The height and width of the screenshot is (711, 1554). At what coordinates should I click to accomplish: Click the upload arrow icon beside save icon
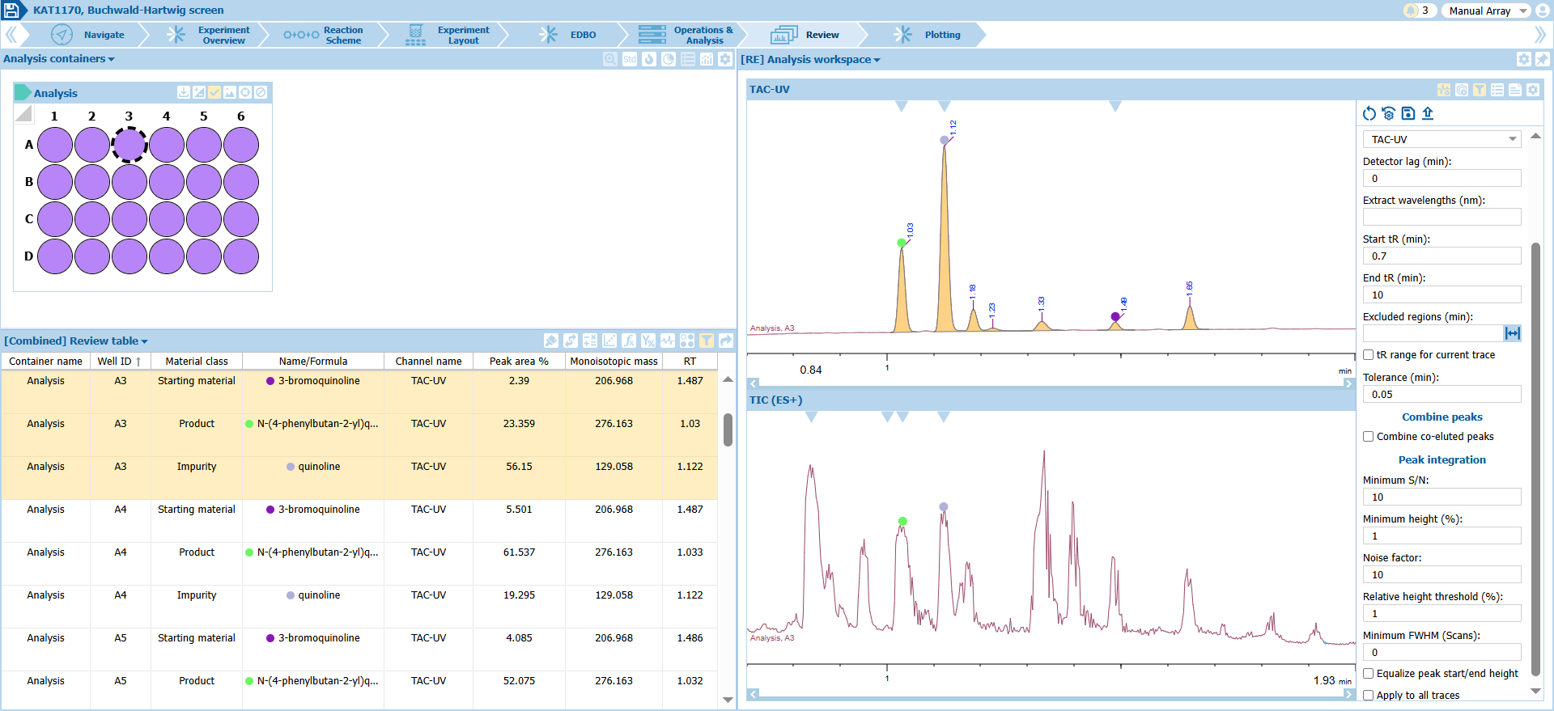(x=1428, y=114)
